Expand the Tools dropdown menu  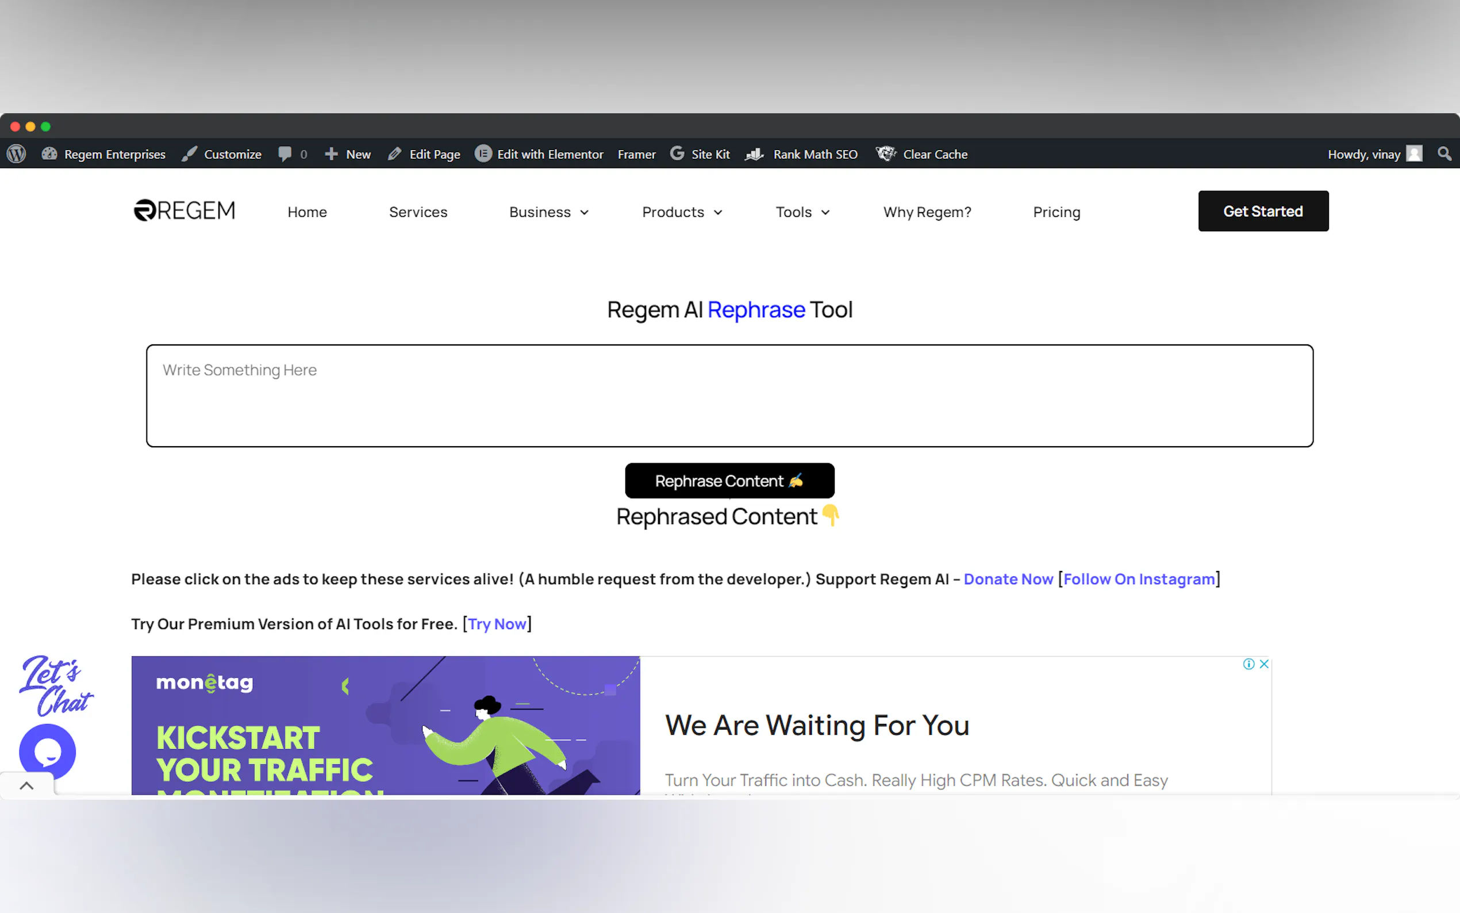[802, 212]
